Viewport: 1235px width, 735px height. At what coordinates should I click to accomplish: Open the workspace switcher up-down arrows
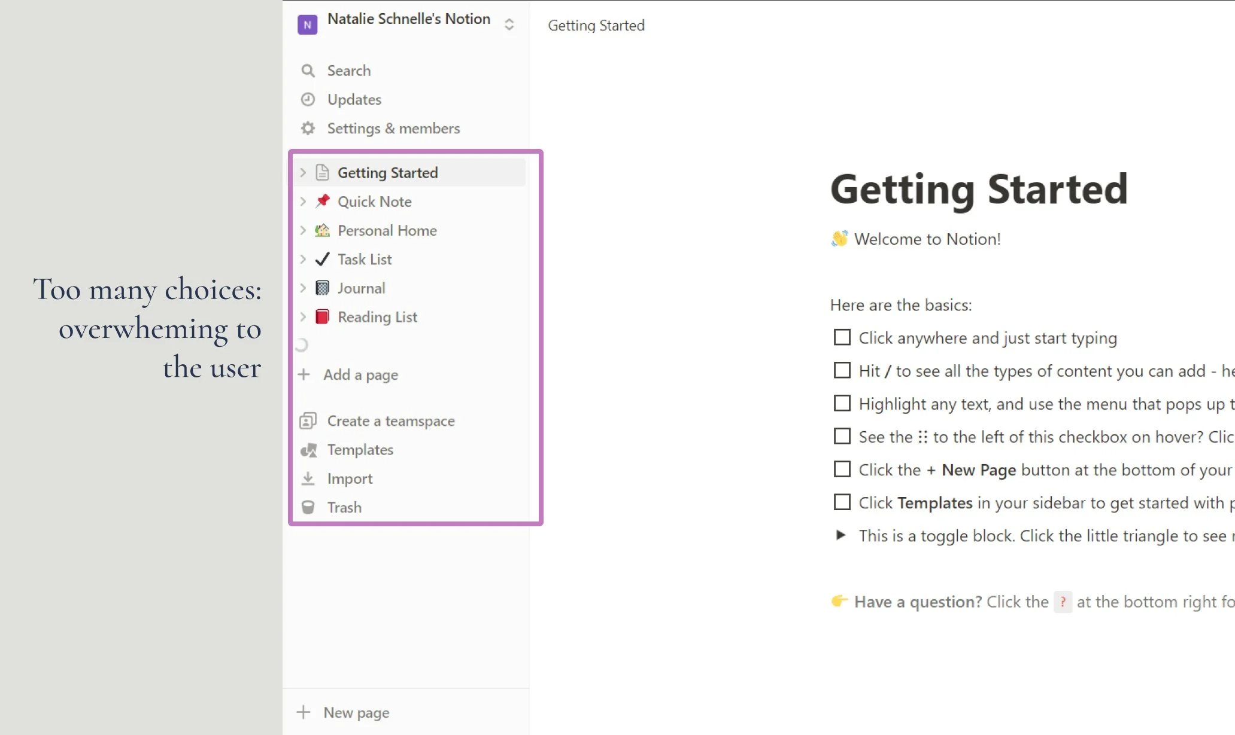pyautogui.click(x=509, y=25)
